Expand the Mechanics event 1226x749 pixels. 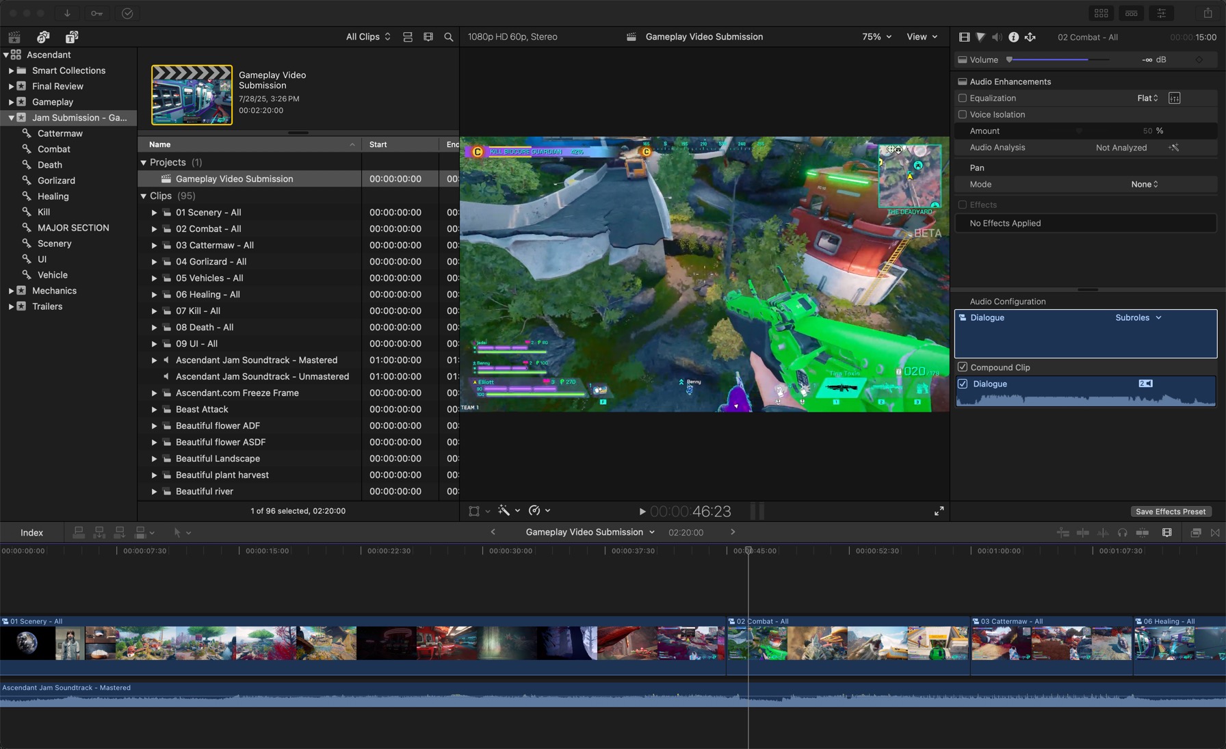tap(11, 291)
